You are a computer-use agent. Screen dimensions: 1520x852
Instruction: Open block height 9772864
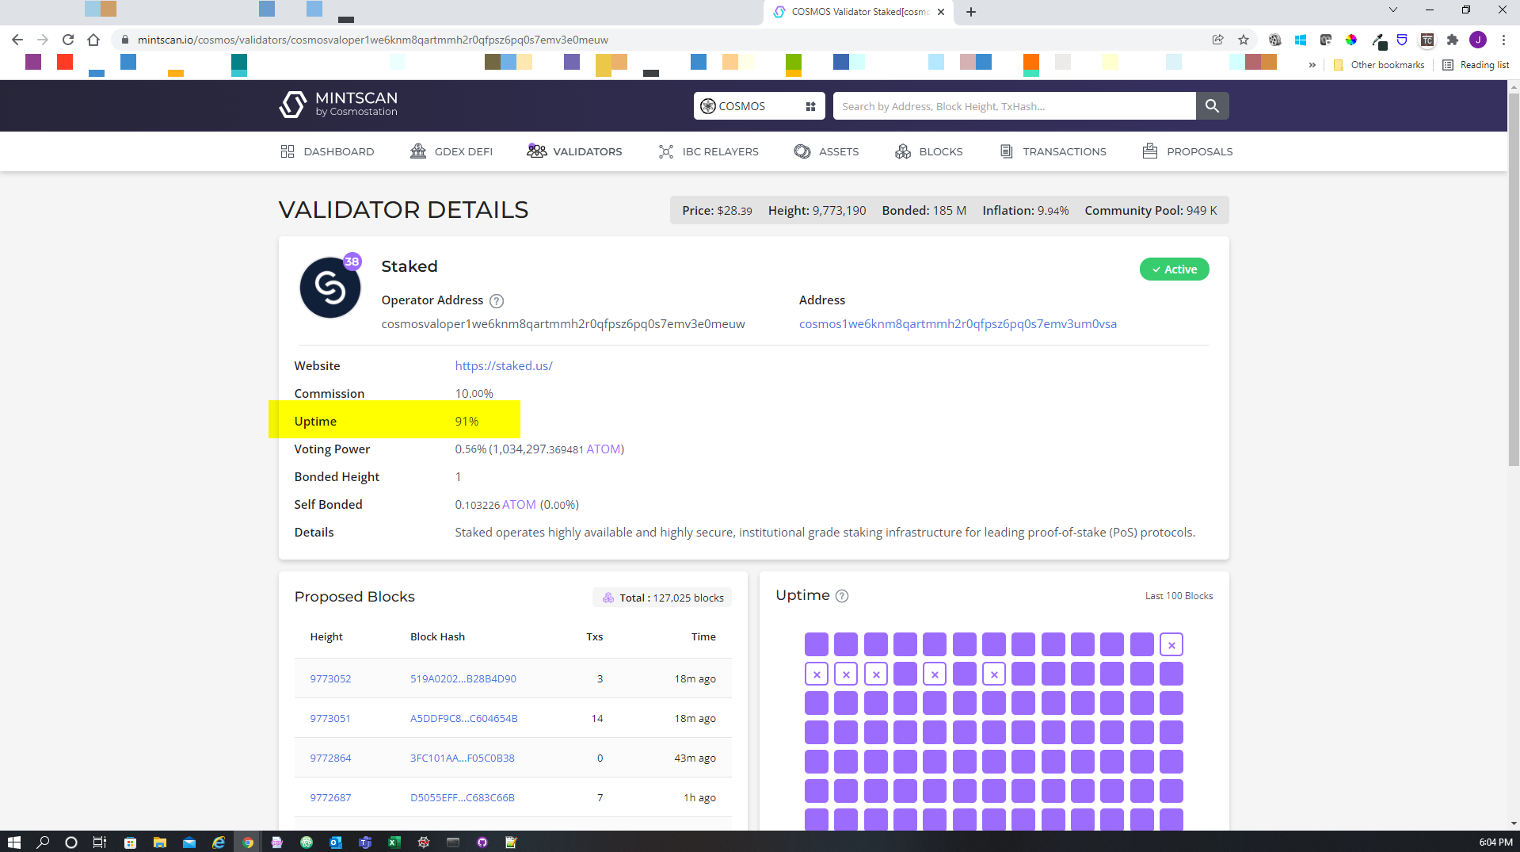(x=330, y=758)
